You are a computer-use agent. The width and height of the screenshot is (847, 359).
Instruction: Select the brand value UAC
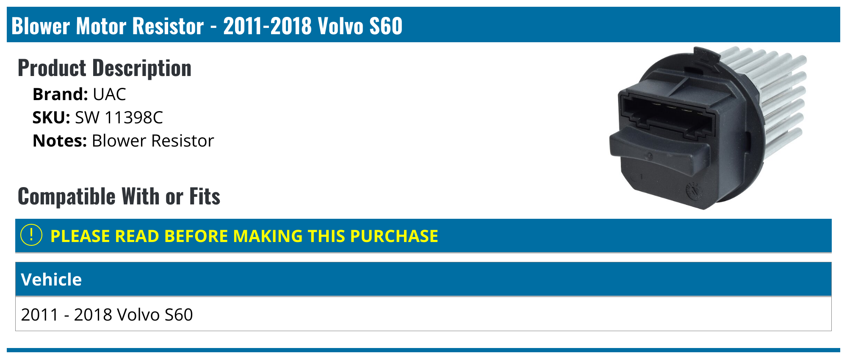point(109,94)
